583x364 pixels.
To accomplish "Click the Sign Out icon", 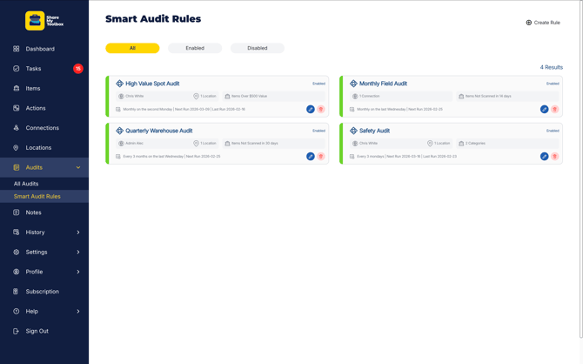I will point(16,331).
